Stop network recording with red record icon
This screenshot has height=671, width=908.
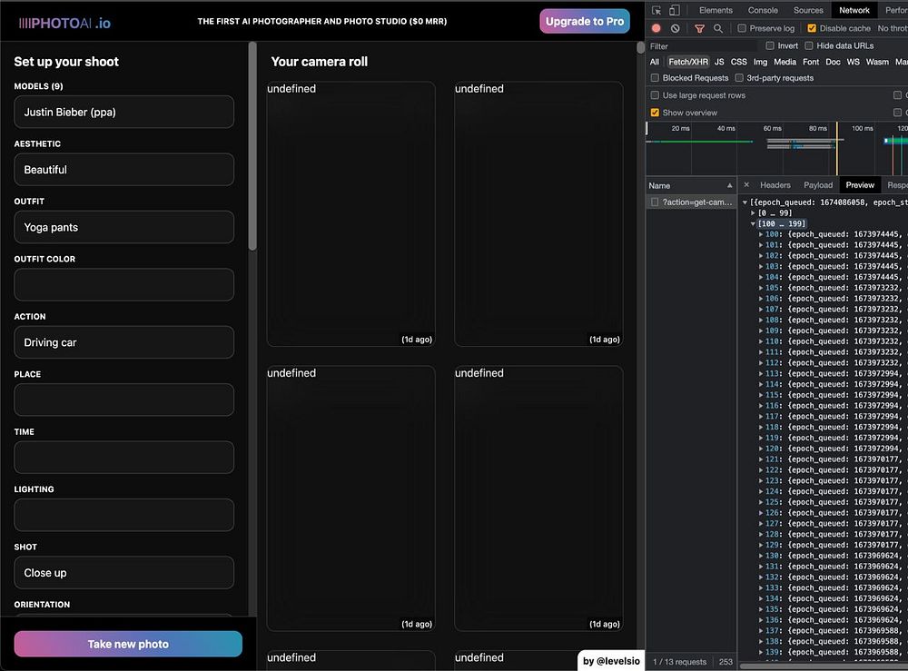[x=656, y=28]
